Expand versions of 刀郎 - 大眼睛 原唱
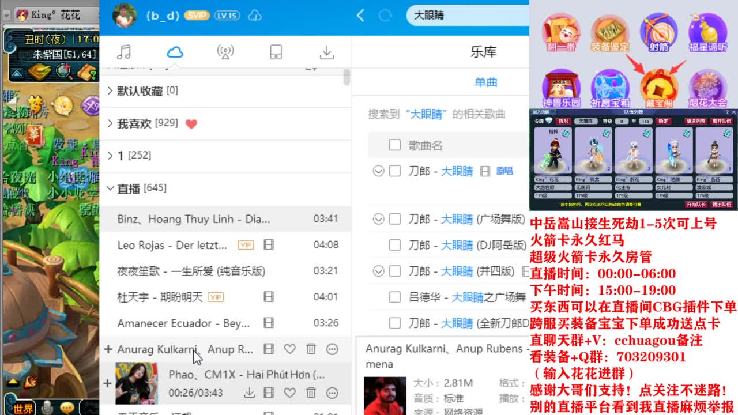 378,171
